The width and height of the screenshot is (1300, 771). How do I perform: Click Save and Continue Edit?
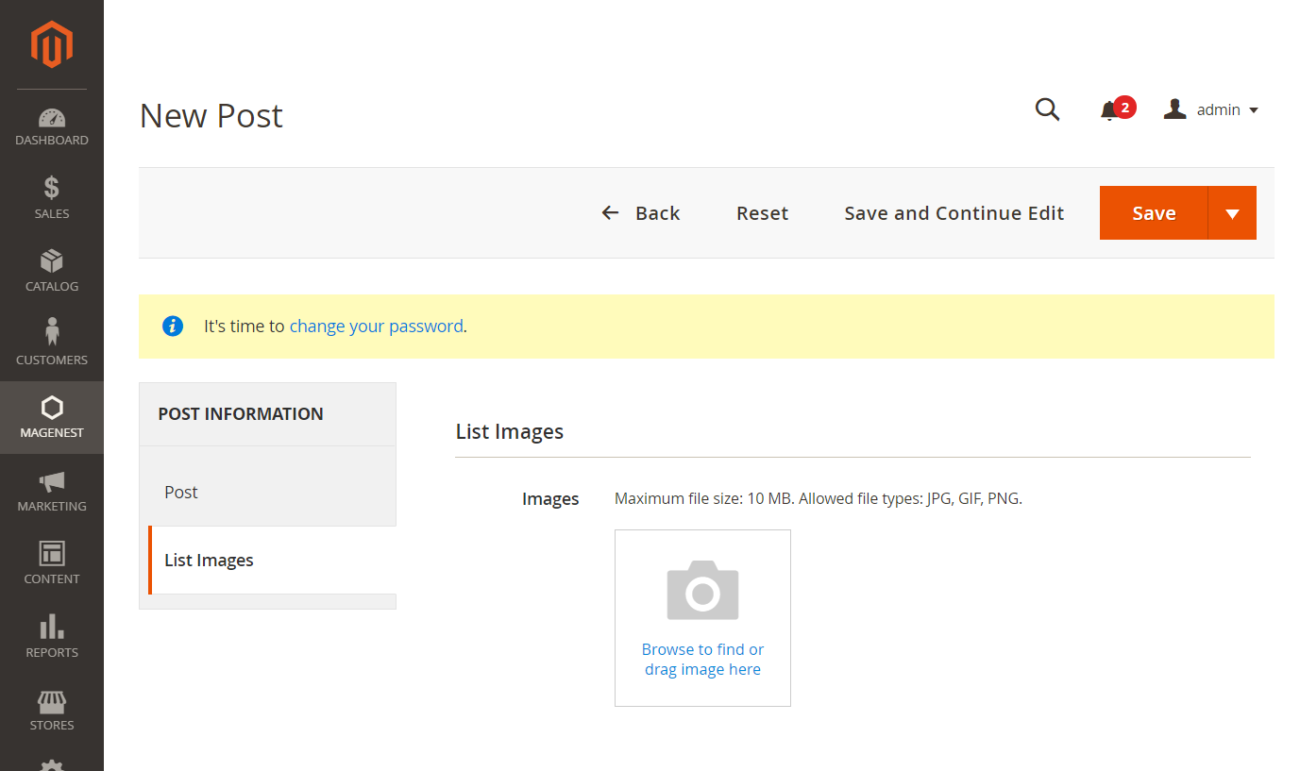click(x=954, y=213)
